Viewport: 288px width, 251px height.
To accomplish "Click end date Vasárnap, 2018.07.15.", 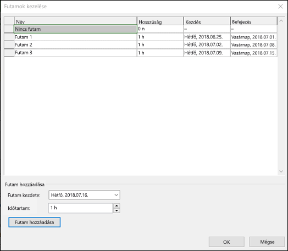I will [x=254, y=53].
